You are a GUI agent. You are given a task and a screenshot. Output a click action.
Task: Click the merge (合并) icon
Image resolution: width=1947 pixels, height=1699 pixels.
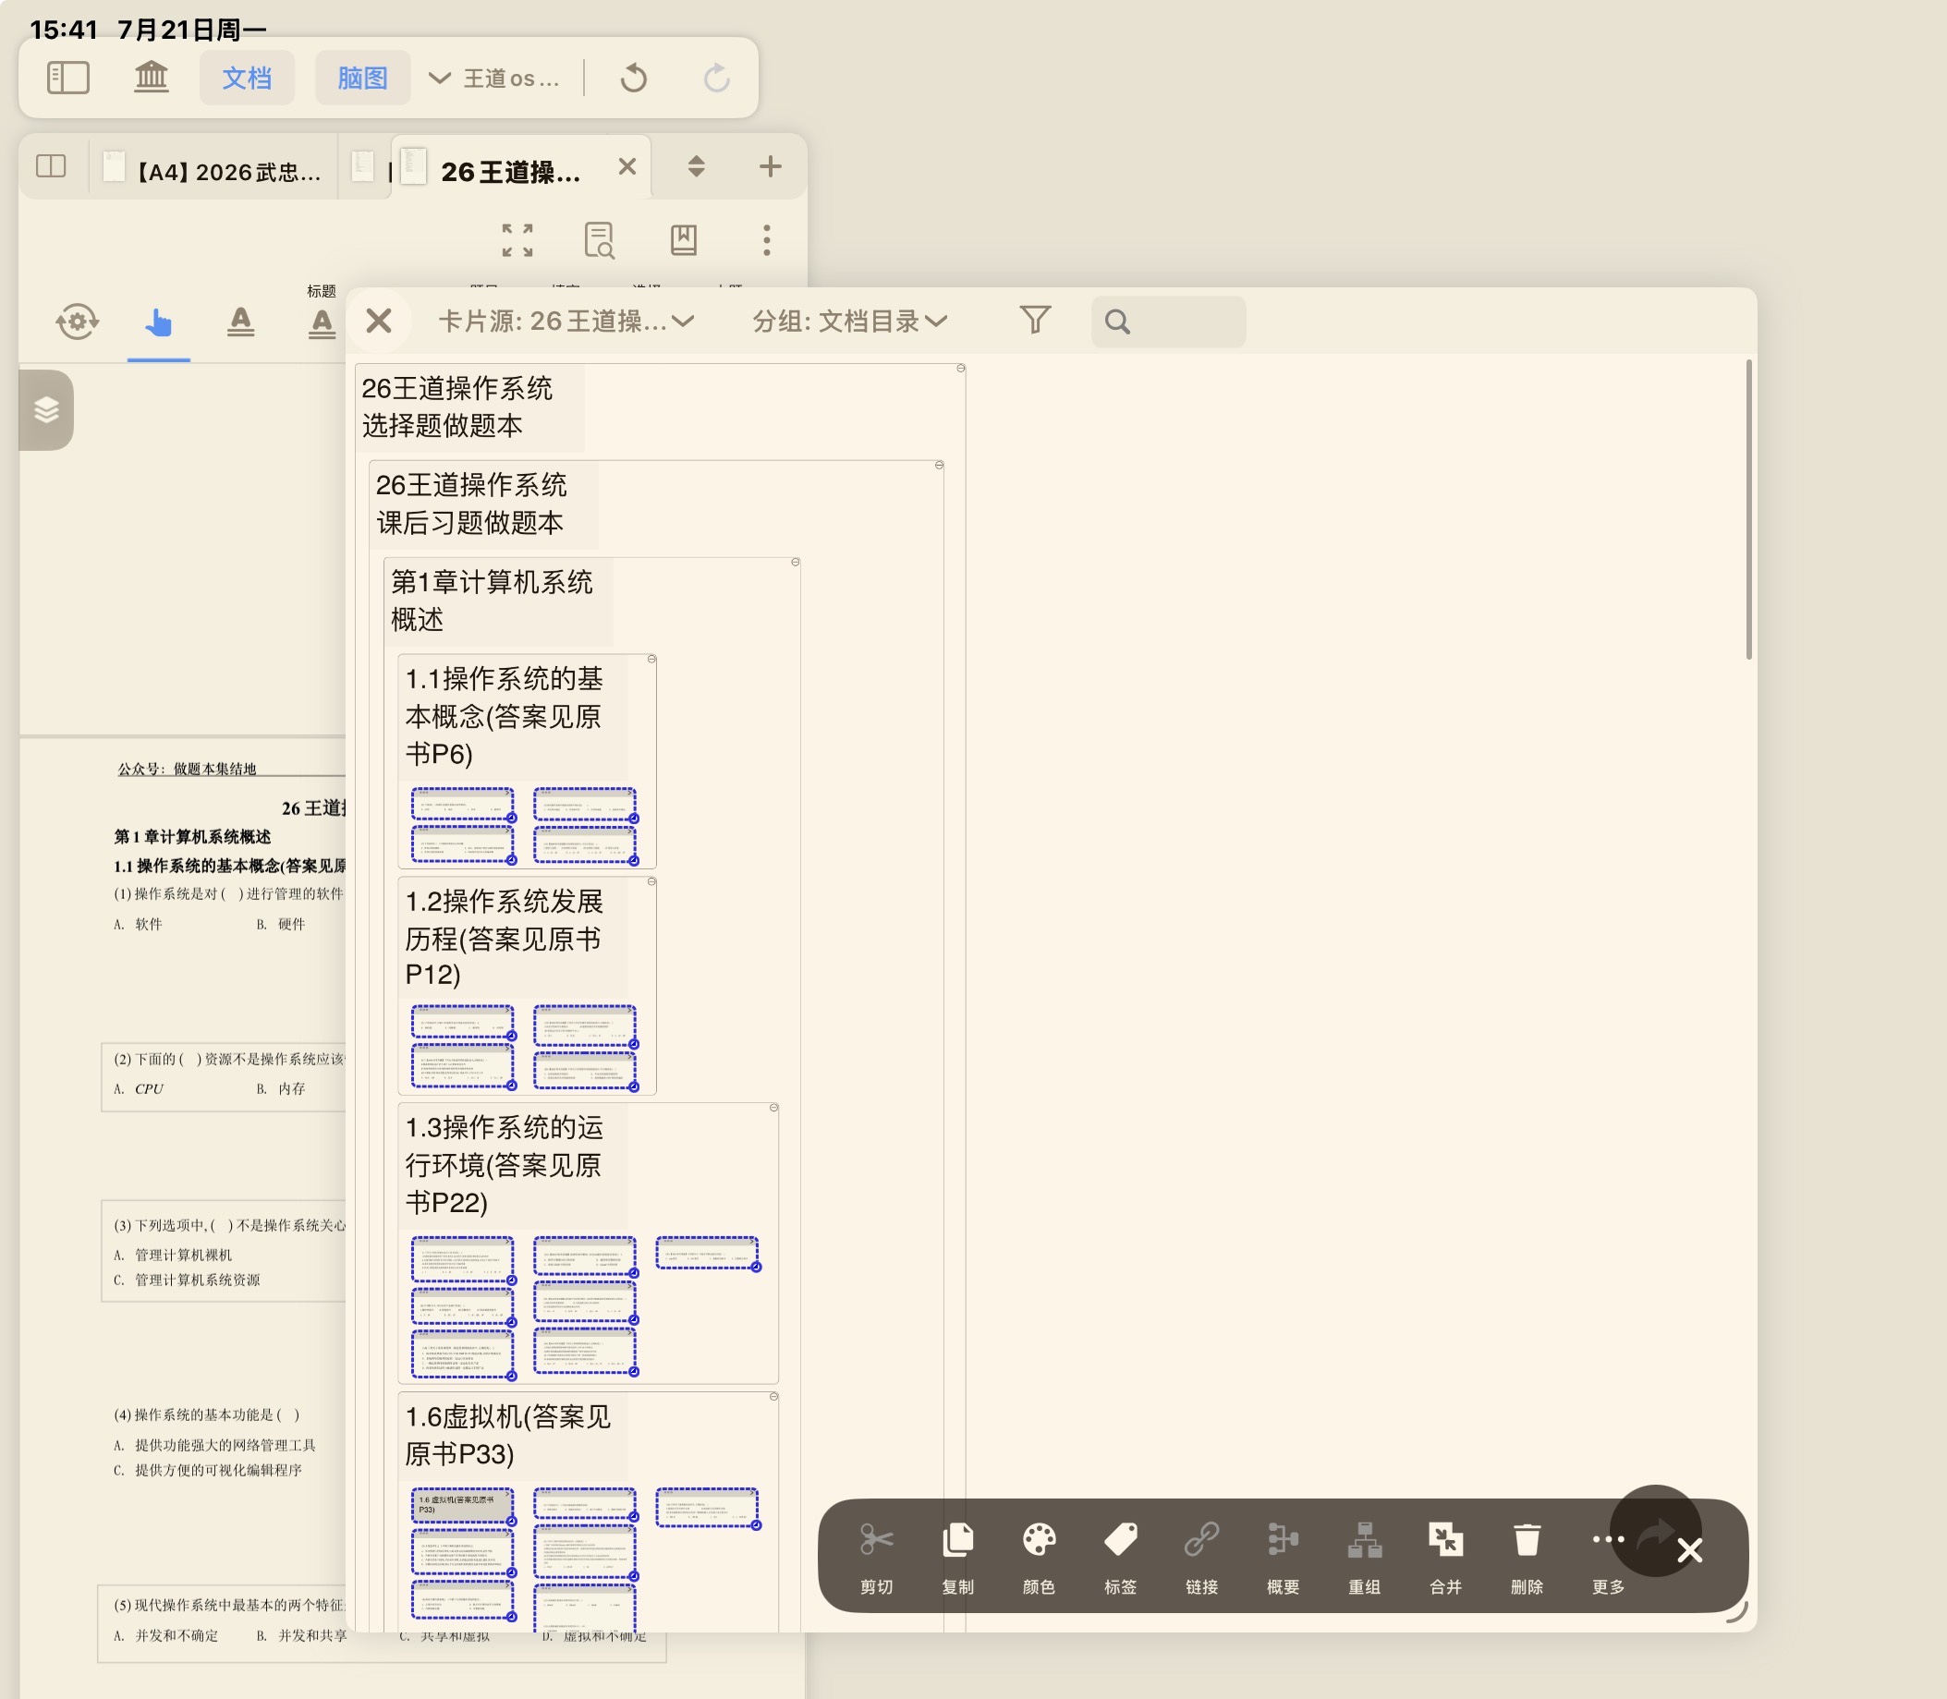(1444, 1541)
